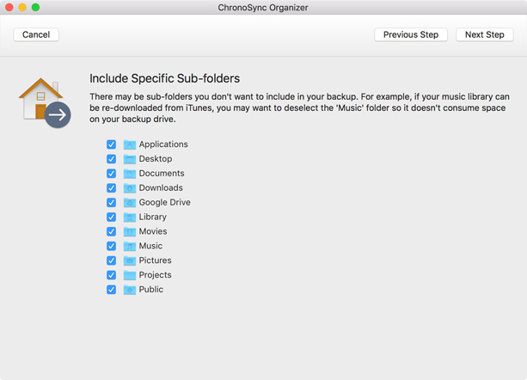
Task: Click the Cancel button
Action: click(x=36, y=34)
